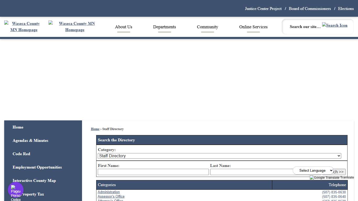Viewport: 358px width, 201px height.
Task: Click the second Waseca County MN Homepage logo
Action: 75,26
